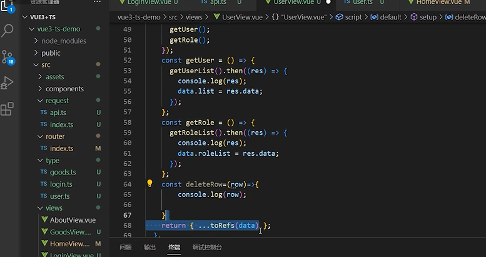This screenshot has width=486, height=257.
Task: Click the Vue icon beside UserView.vue breadcrumb
Action: [216, 17]
